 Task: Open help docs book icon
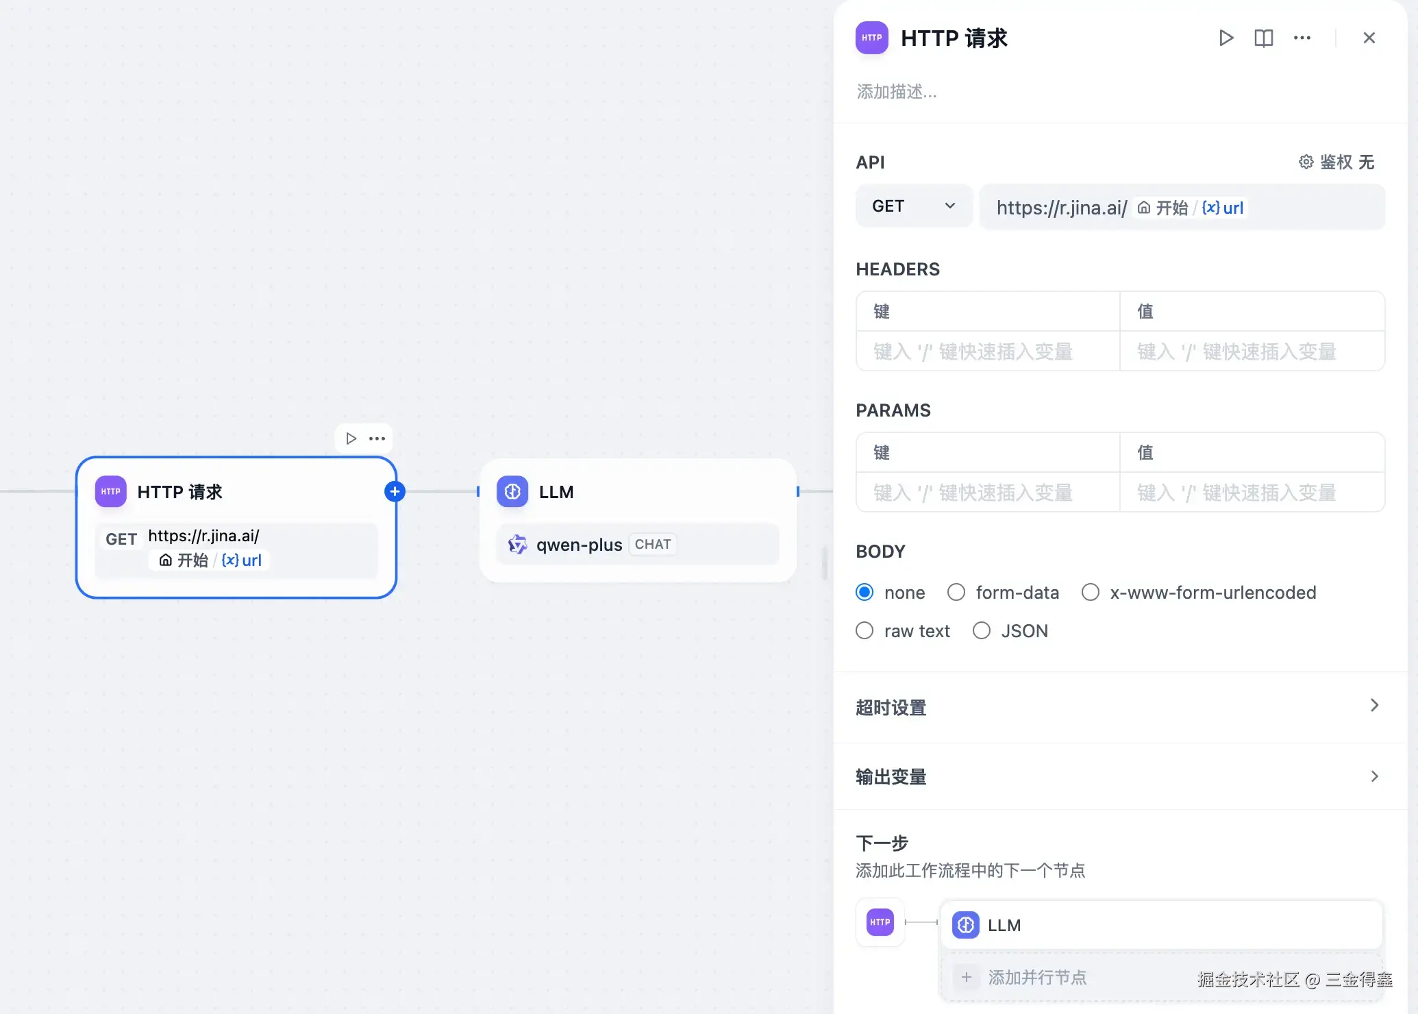[x=1263, y=38]
